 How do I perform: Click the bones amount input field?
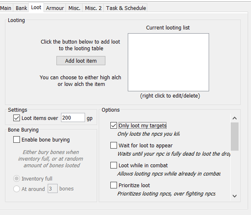click(52, 188)
